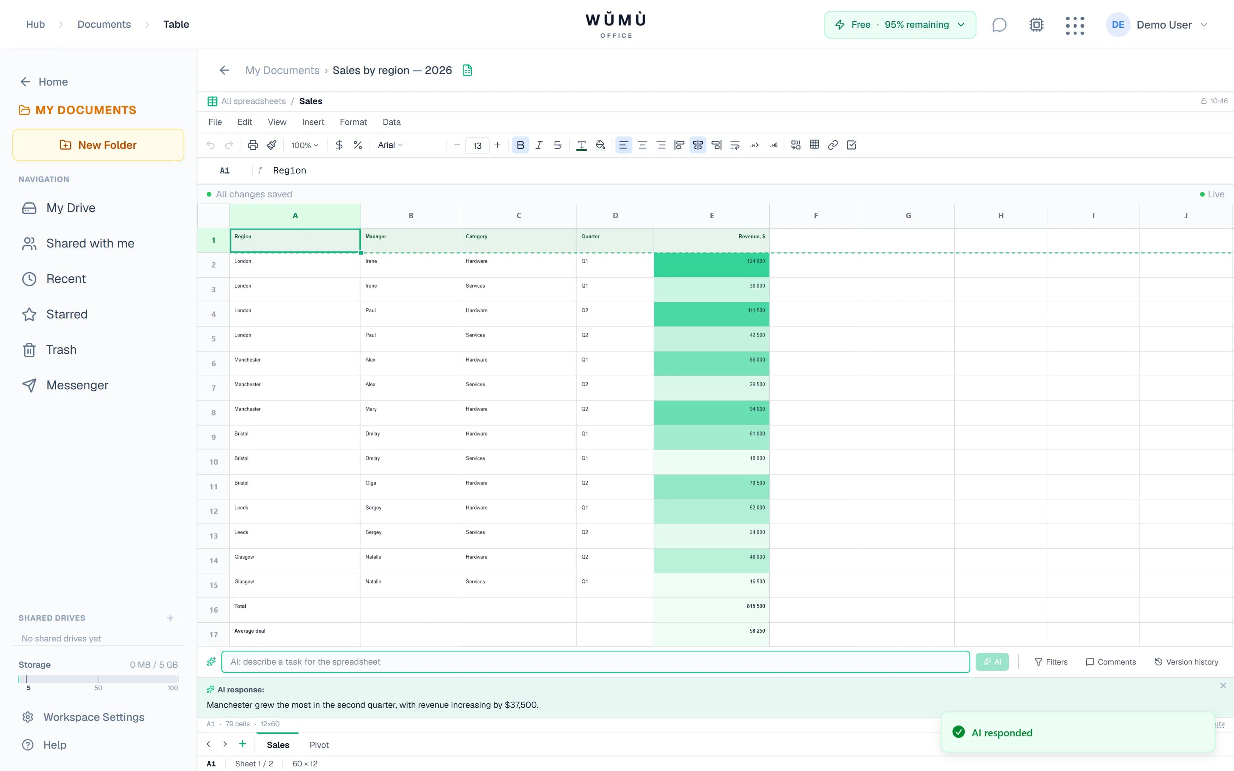Click the font size 13 field
The width and height of the screenshot is (1234, 771).
click(x=477, y=146)
